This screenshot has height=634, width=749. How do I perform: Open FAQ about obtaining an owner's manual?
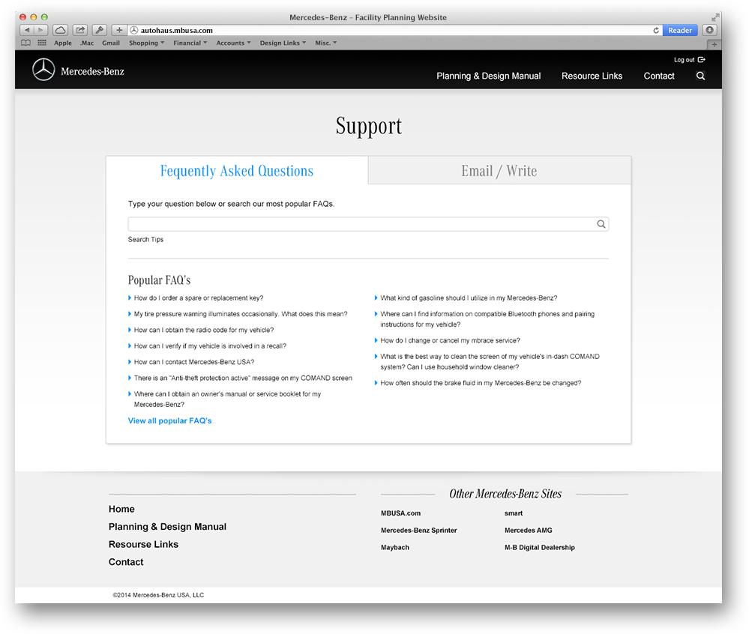(x=227, y=399)
